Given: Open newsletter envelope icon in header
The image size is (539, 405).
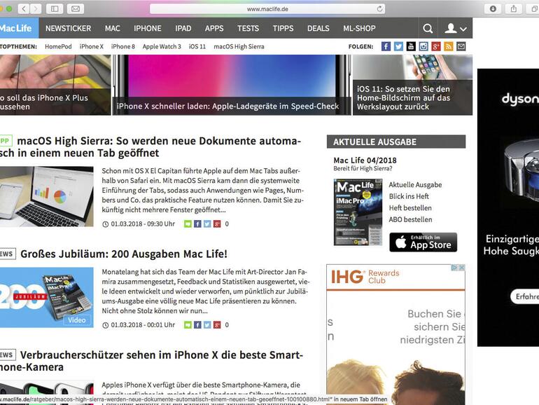Looking at the screenshot, I should [461, 46].
